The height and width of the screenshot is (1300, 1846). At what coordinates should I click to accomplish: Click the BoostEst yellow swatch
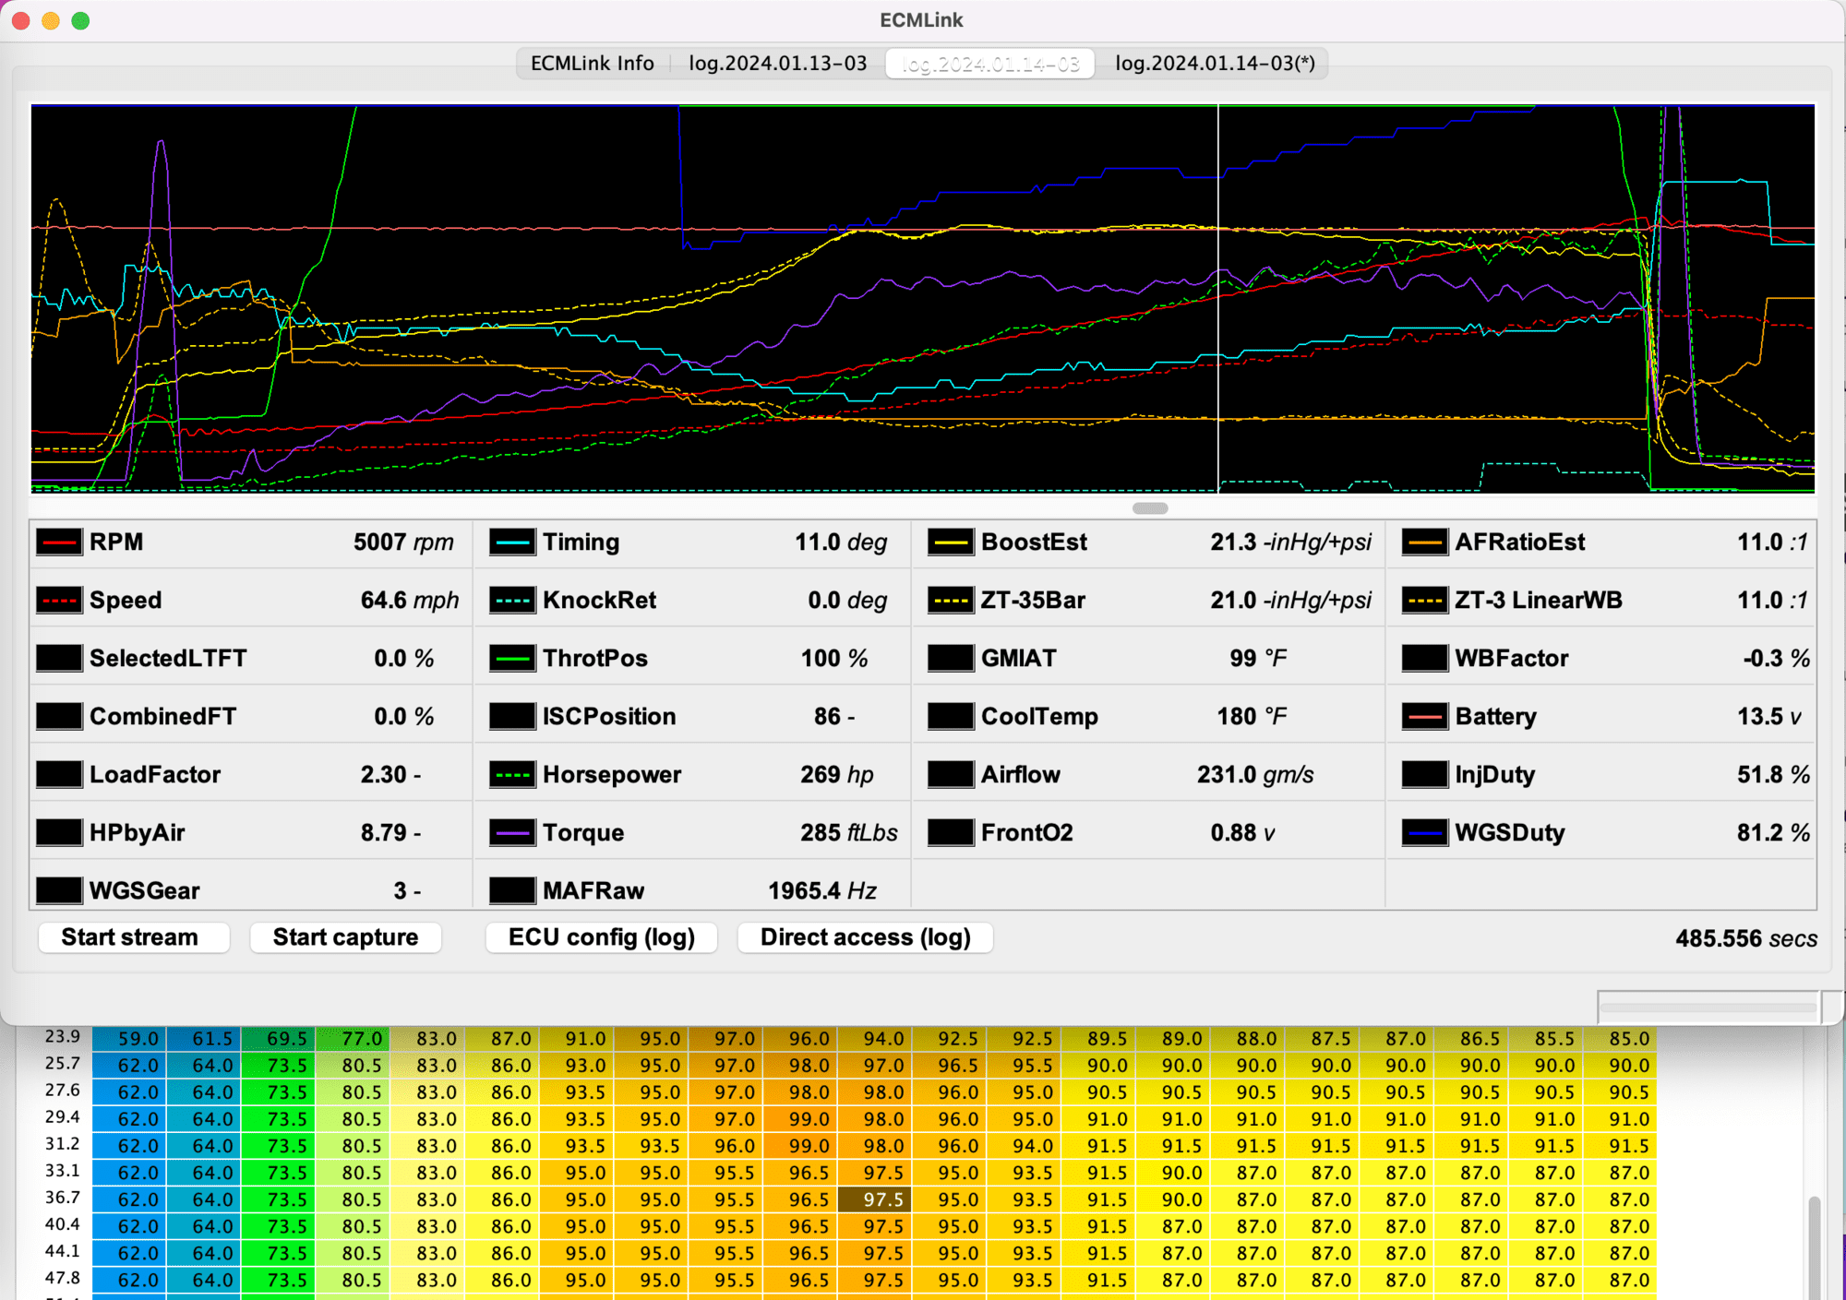951,543
